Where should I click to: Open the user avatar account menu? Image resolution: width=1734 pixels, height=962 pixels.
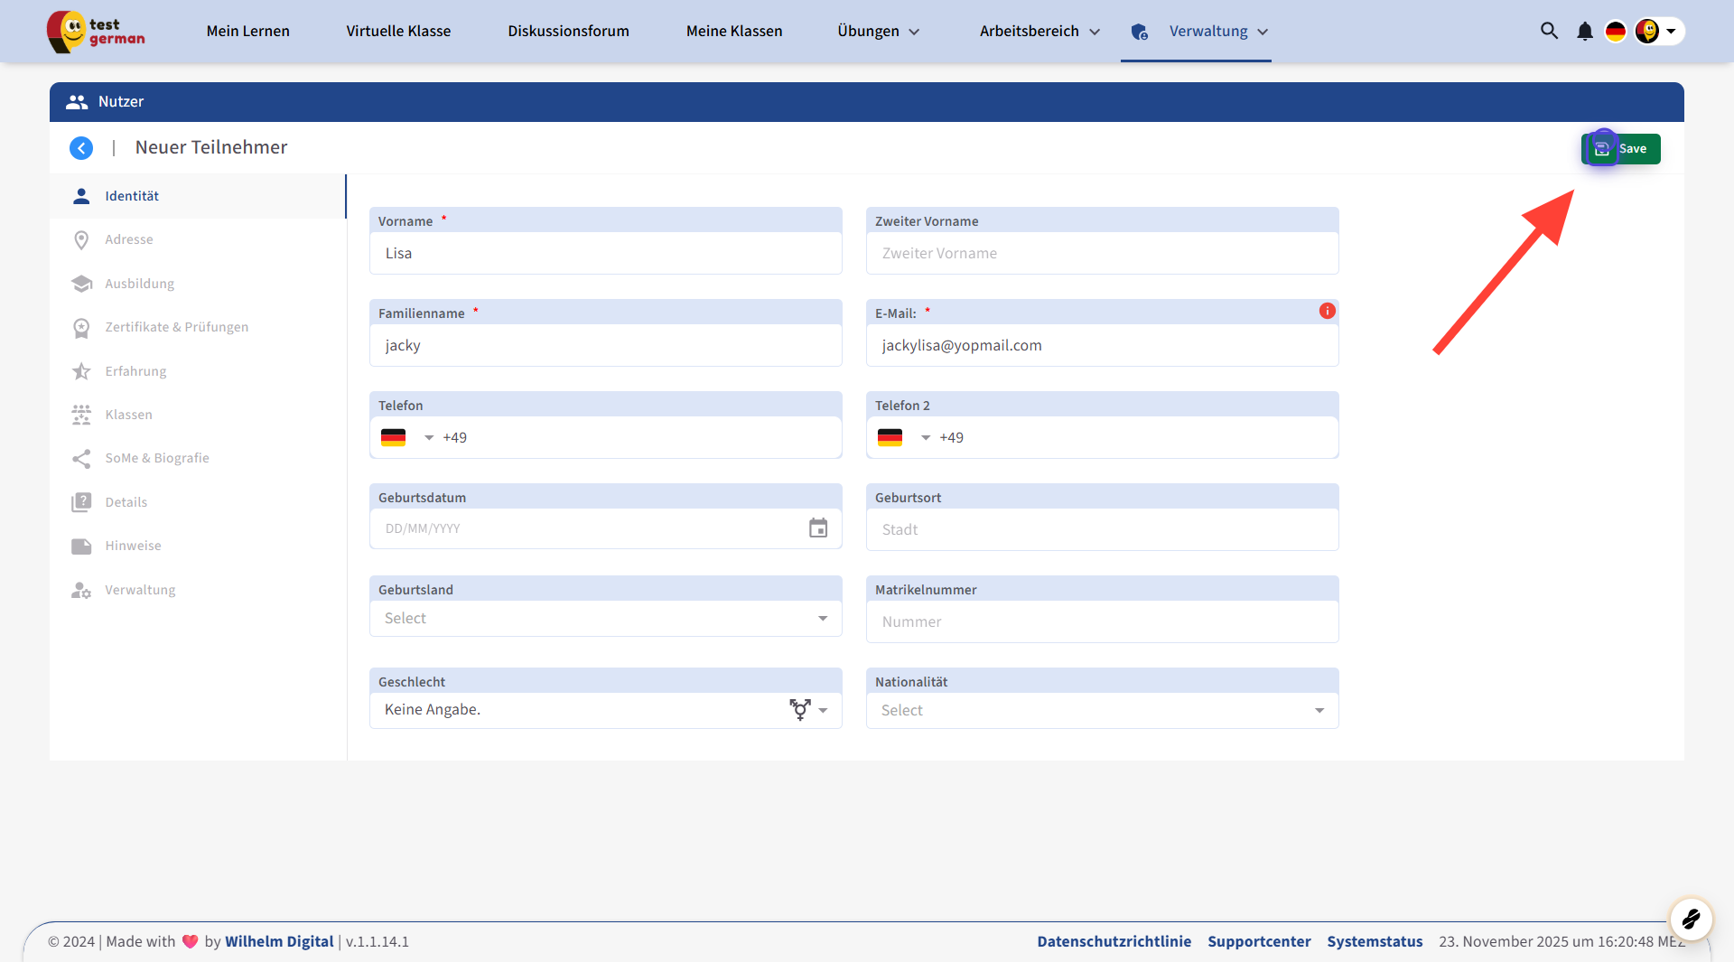tap(1658, 32)
